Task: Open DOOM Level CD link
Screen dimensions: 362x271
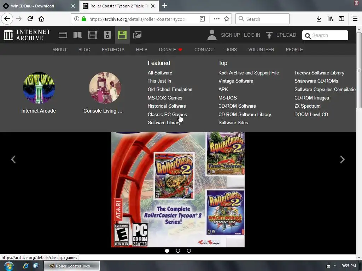Action: (x=311, y=114)
